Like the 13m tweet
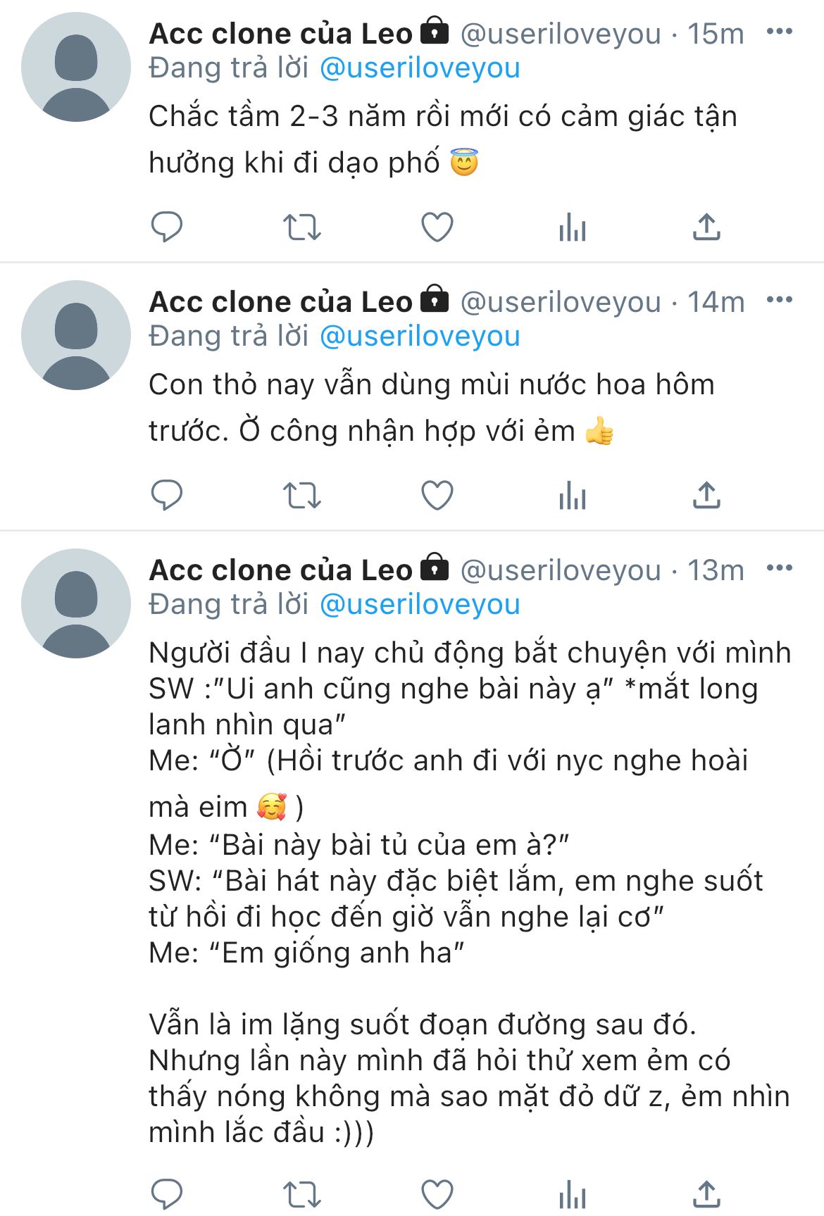The image size is (824, 1216). 437,1194
